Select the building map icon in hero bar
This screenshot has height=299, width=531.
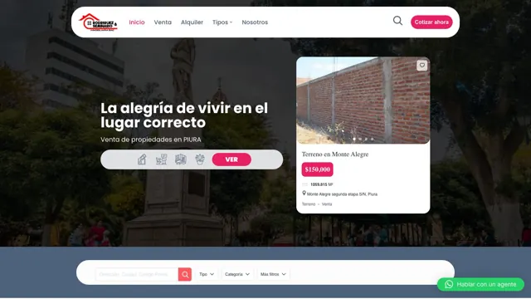pyautogui.click(x=181, y=159)
